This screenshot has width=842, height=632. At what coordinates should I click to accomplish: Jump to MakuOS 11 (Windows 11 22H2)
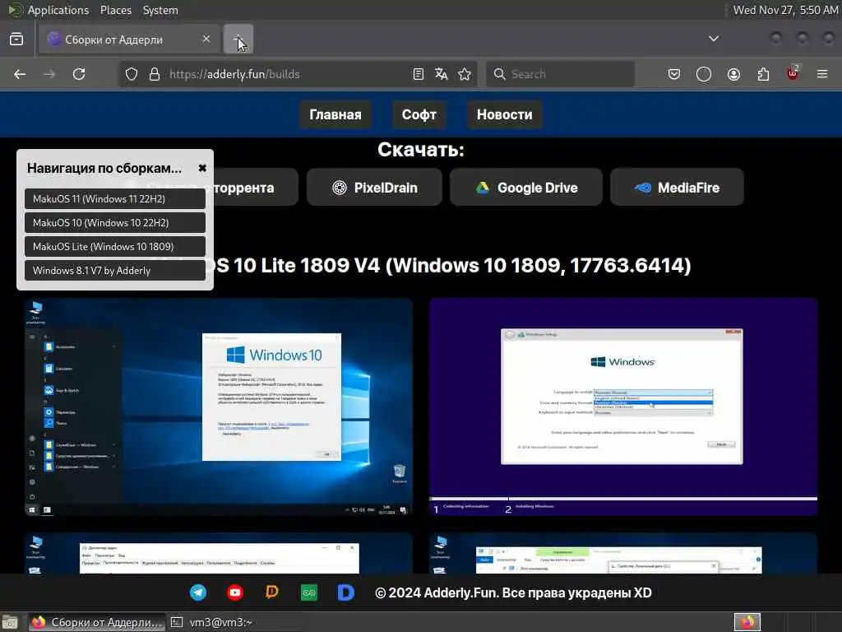[x=115, y=199]
